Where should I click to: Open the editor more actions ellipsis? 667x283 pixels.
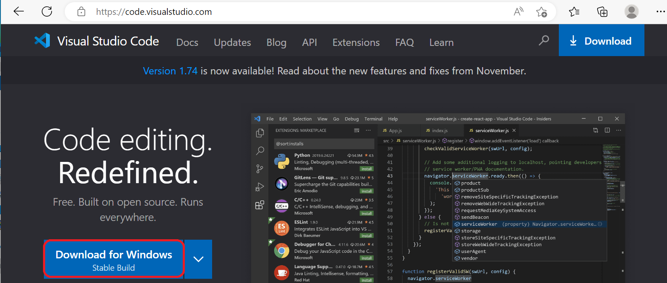[x=619, y=130]
